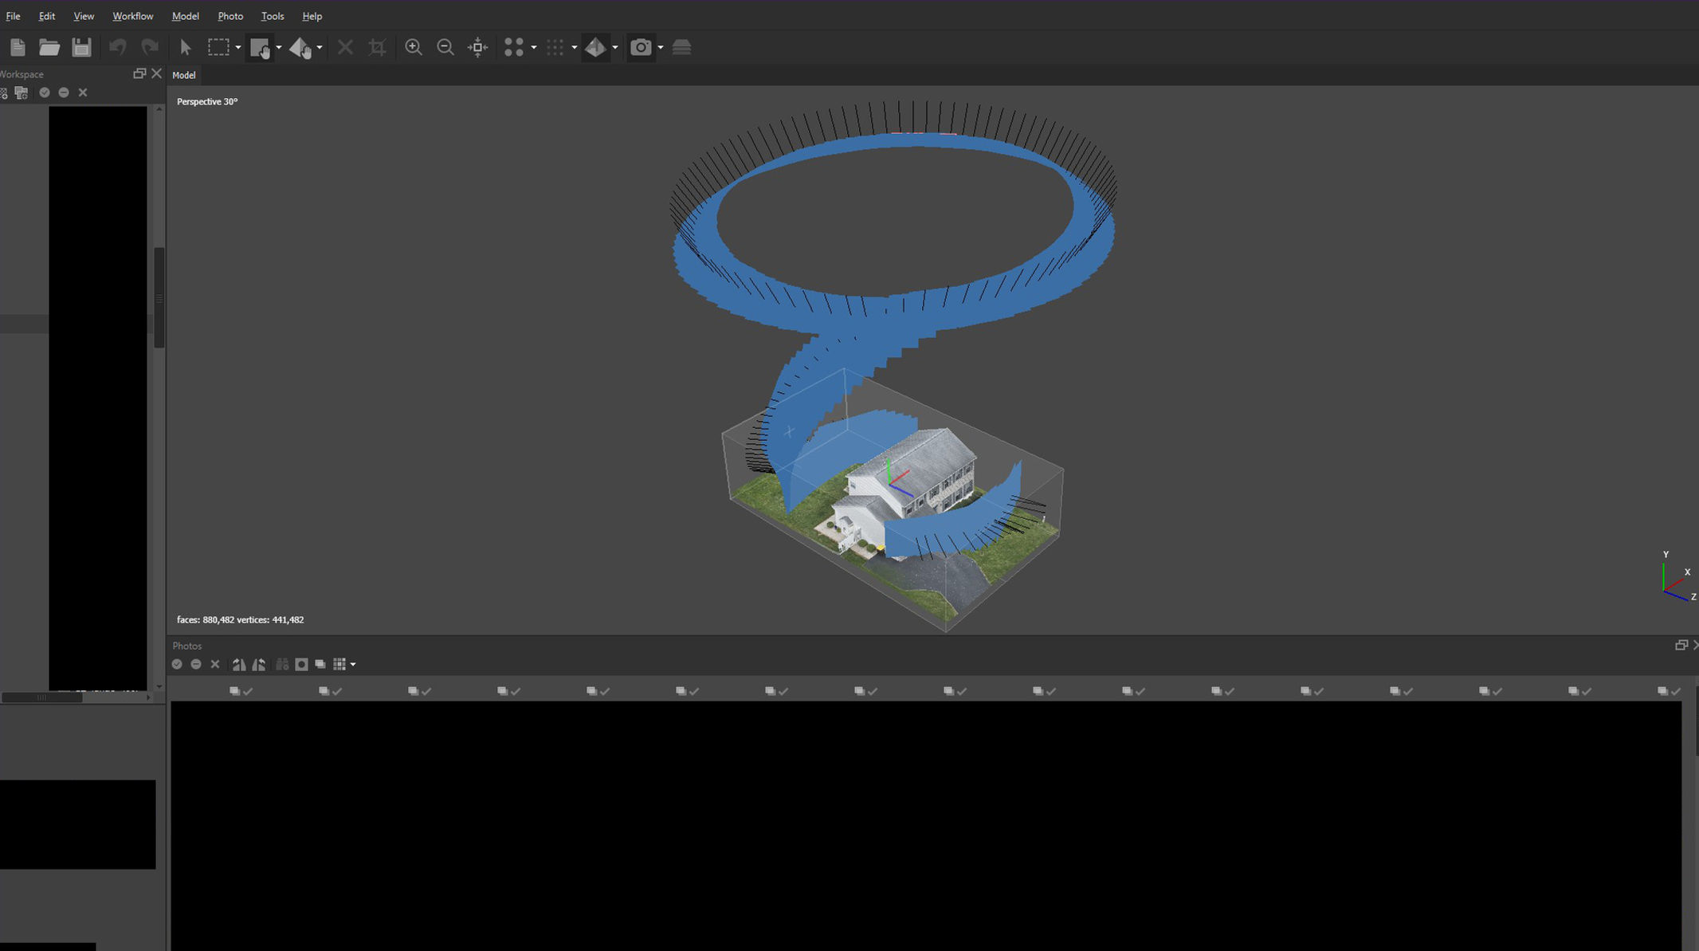Viewport: 1699px width, 951px height.
Task: Expand Photos pane view mode dropdown
Action: [353, 664]
